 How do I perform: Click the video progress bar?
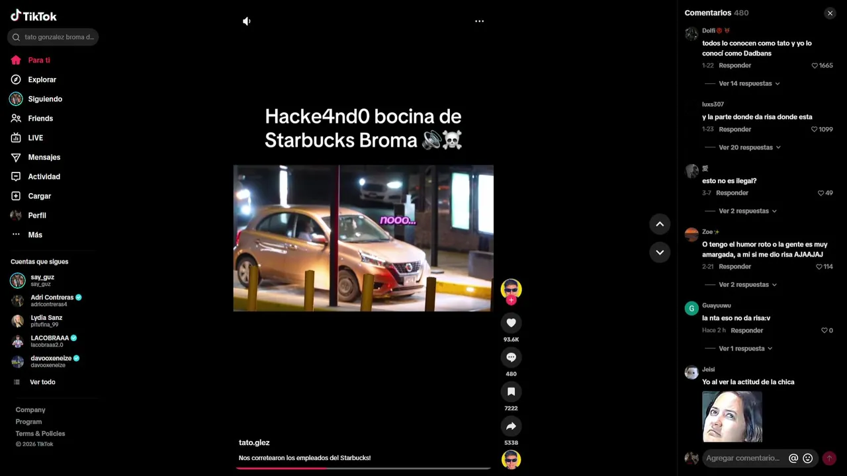363,468
